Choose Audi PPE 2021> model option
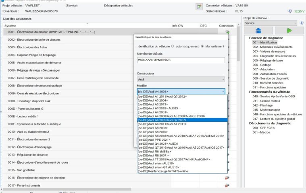Screen dimensions: 306x193 pyautogui.click(x=183, y=140)
